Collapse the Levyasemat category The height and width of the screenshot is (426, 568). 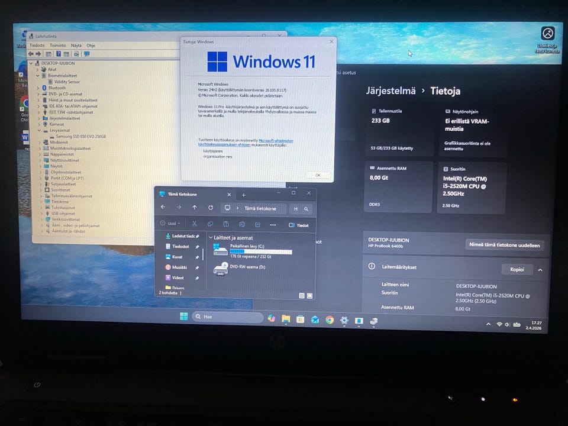(39, 130)
